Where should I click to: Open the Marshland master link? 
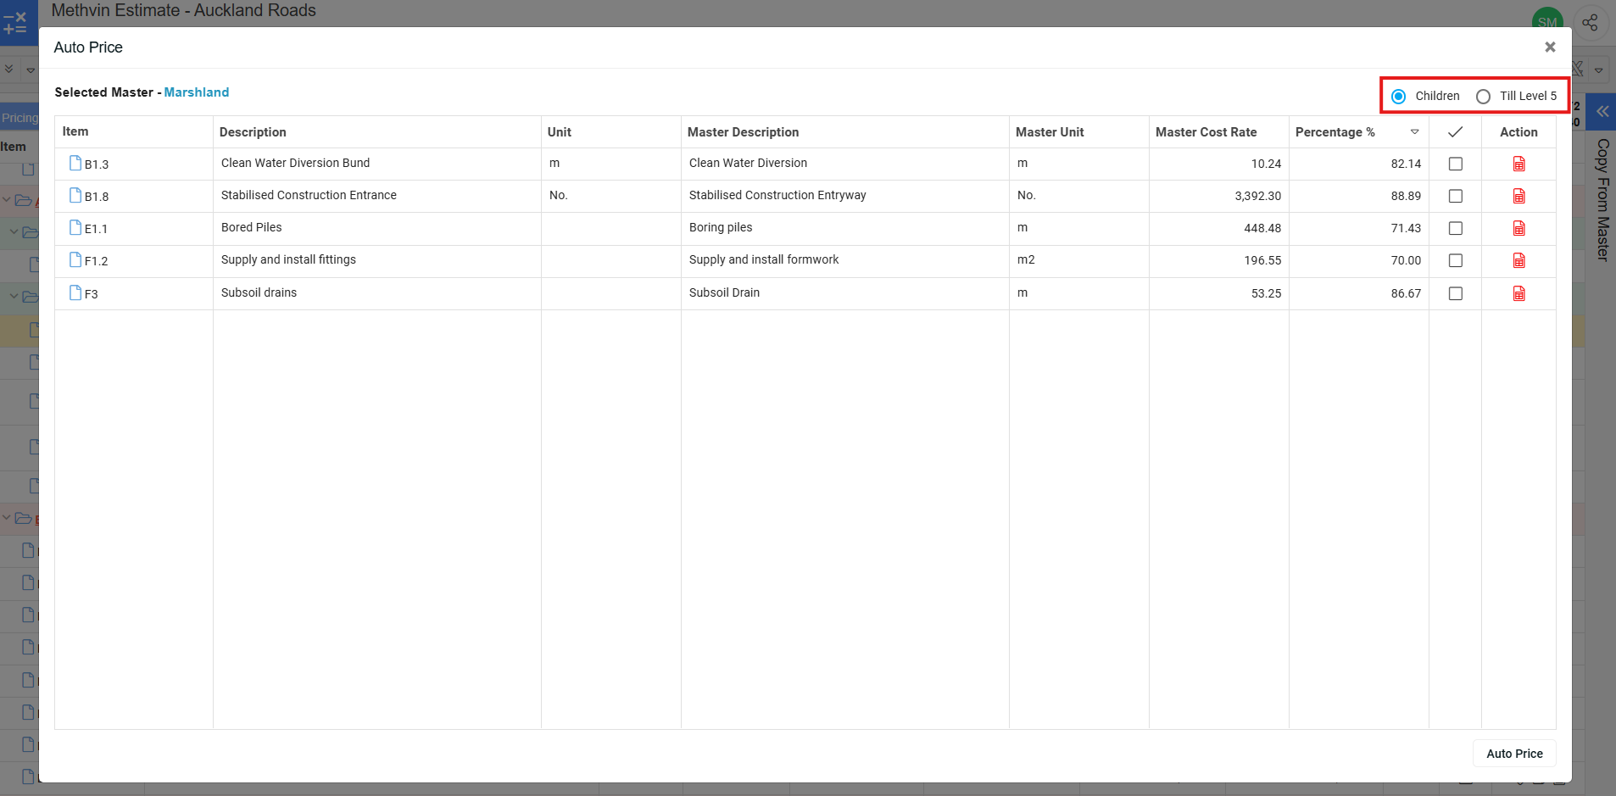(196, 92)
